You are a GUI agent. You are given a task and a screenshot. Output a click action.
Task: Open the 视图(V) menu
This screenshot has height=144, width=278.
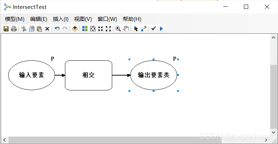[83, 19]
